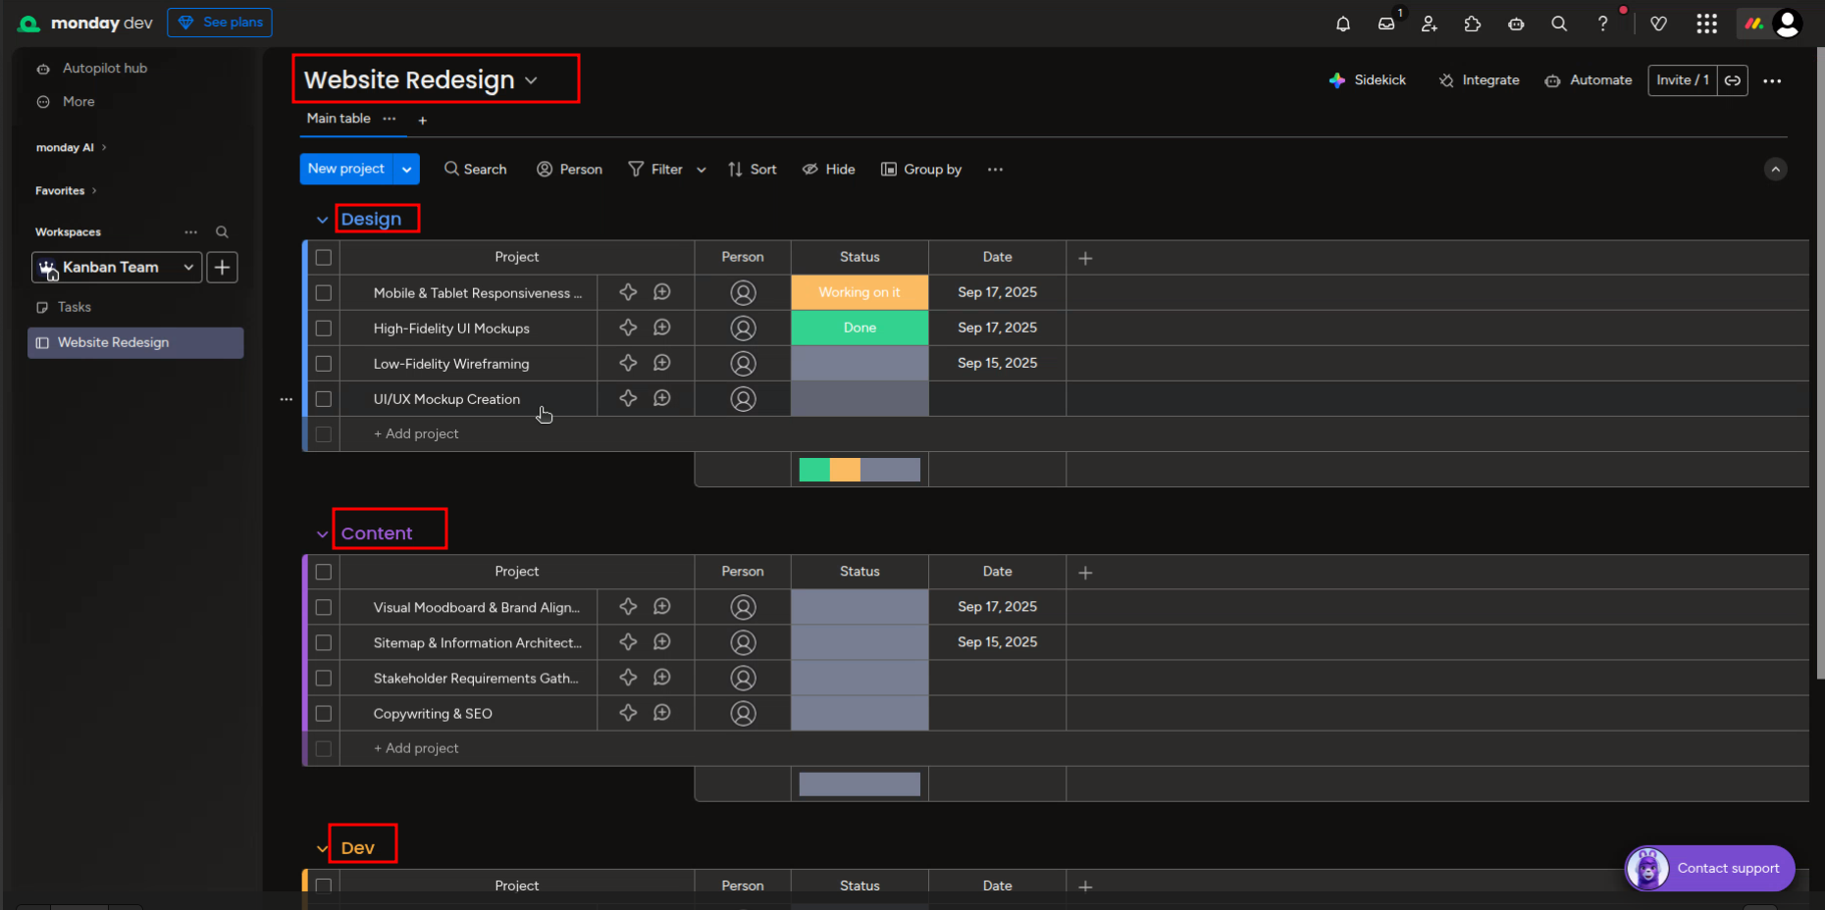This screenshot has width=1825, height=910.
Task: Tick checkbox for Visual Moodboard row
Action: tap(324, 608)
